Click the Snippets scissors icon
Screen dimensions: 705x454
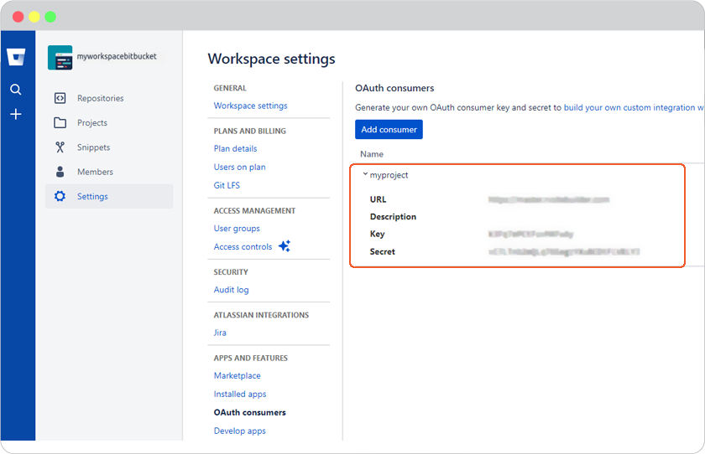pyautogui.click(x=60, y=147)
